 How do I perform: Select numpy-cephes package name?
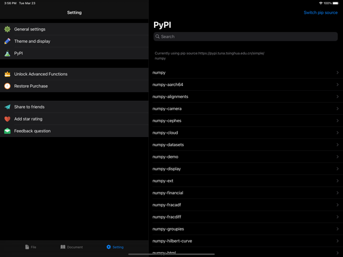coord(167,121)
